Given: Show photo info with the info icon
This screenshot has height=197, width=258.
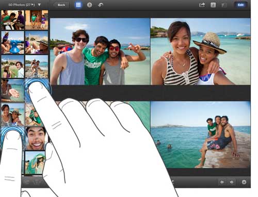Looking at the screenshot, I should click(x=213, y=5).
